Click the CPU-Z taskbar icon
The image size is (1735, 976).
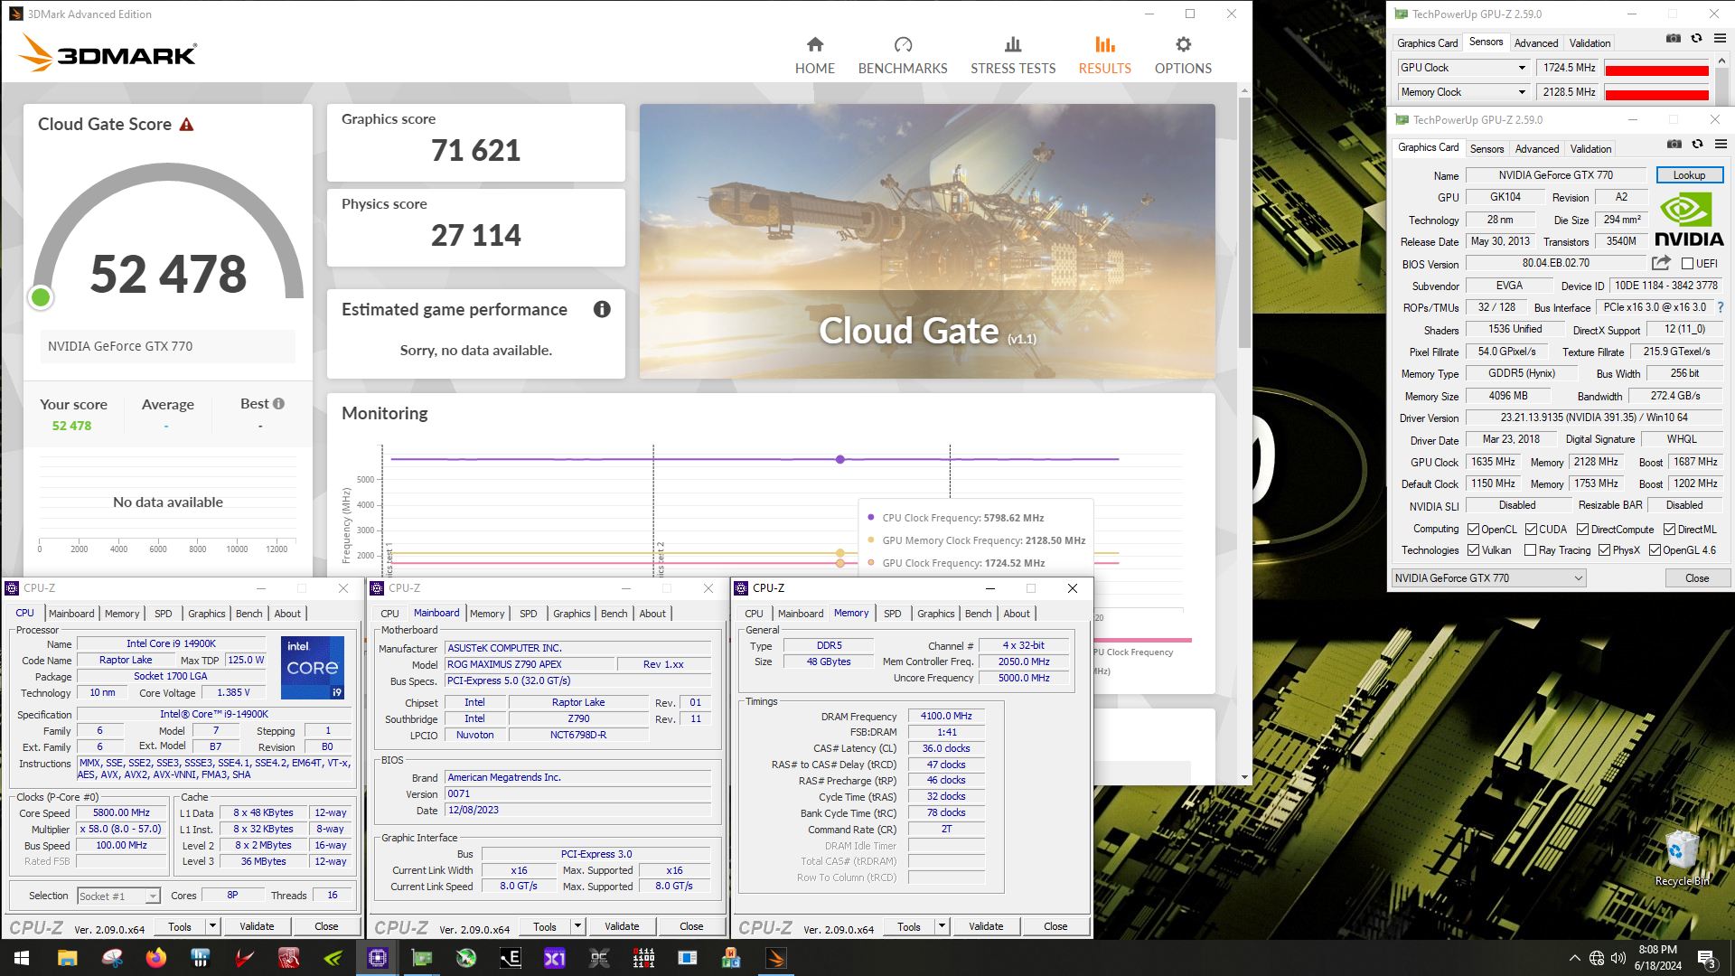378,958
